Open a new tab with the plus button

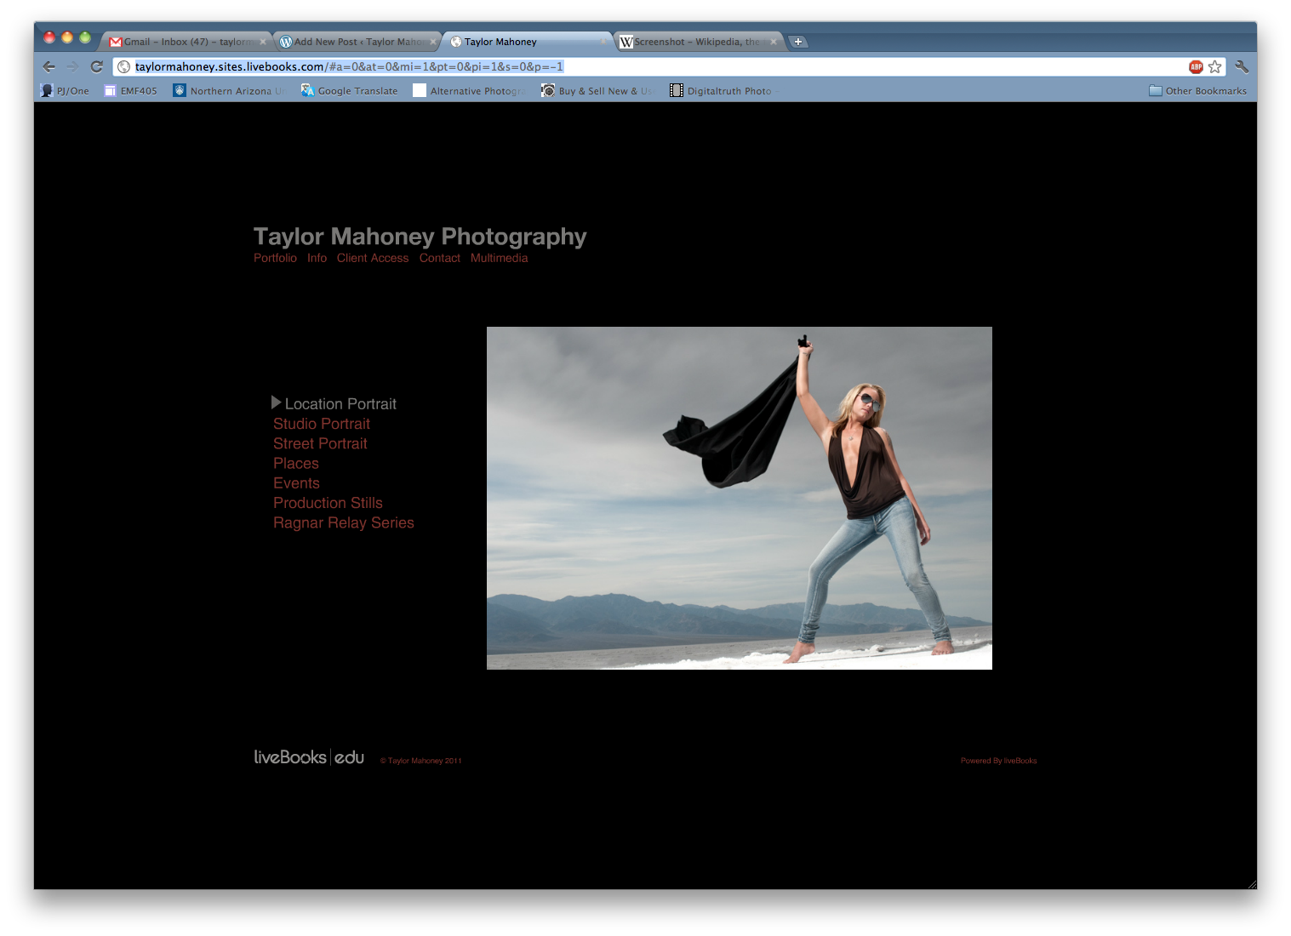point(797,42)
